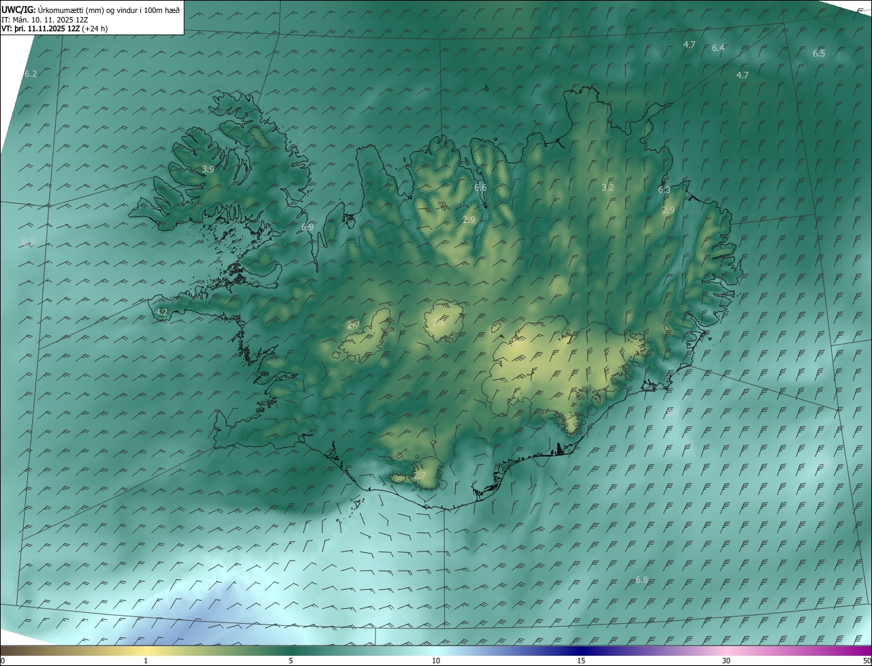872x666 pixels.
Task: Select the 3.9 value on the Westfjords
Action: (208, 169)
